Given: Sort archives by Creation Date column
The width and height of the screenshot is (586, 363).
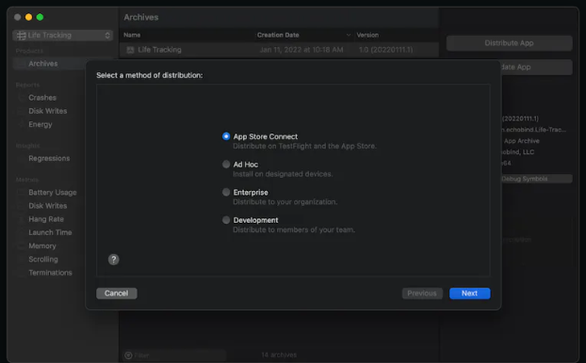Looking at the screenshot, I should (x=278, y=35).
